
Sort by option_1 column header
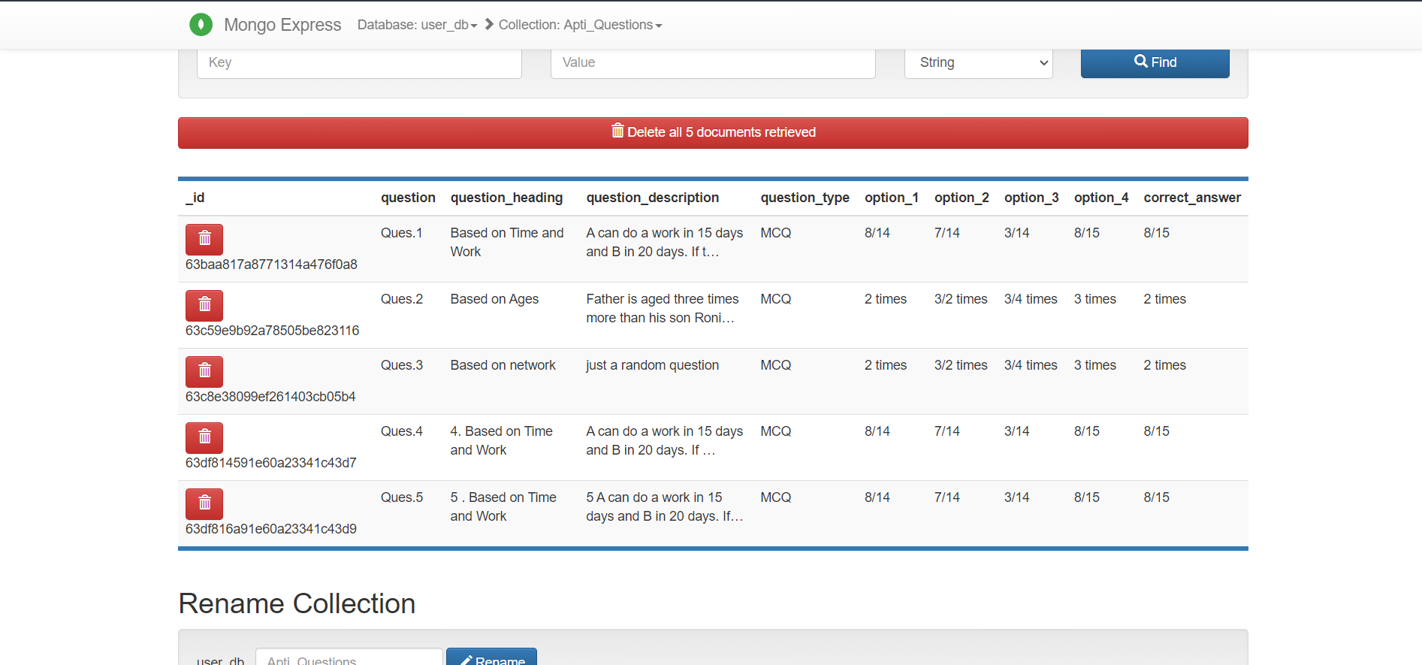892,198
